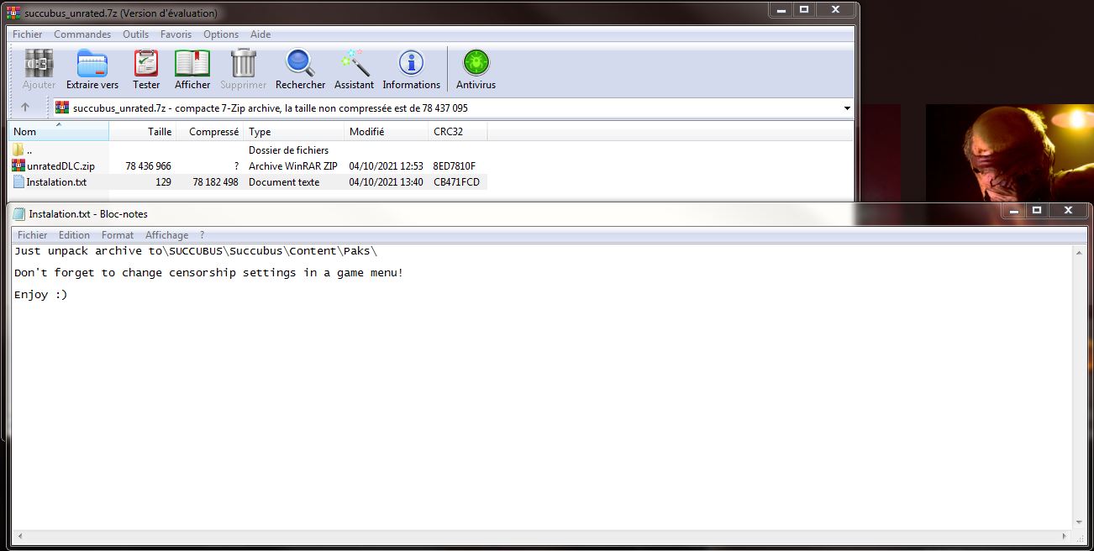The image size is (1094, 551).
Task: Minimize the WinRAR window
Action: point(780,10)
